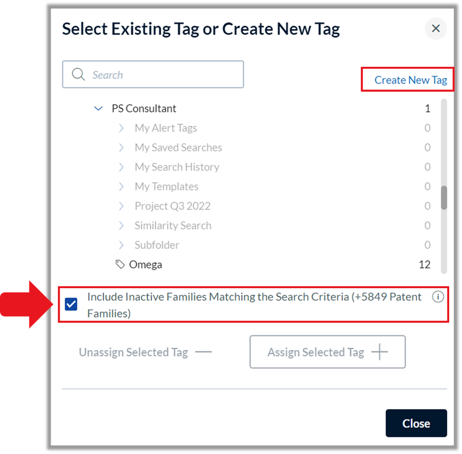Image resolution: width=462 pixels, height=454 pixels.
Task: Focus the Search input field
Action: click(153, 74)
